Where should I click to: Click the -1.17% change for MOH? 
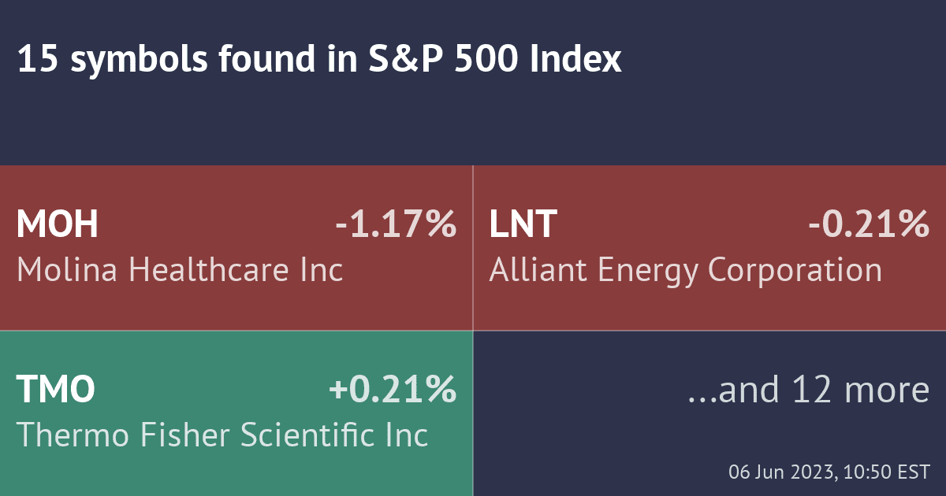coord(396,226)
